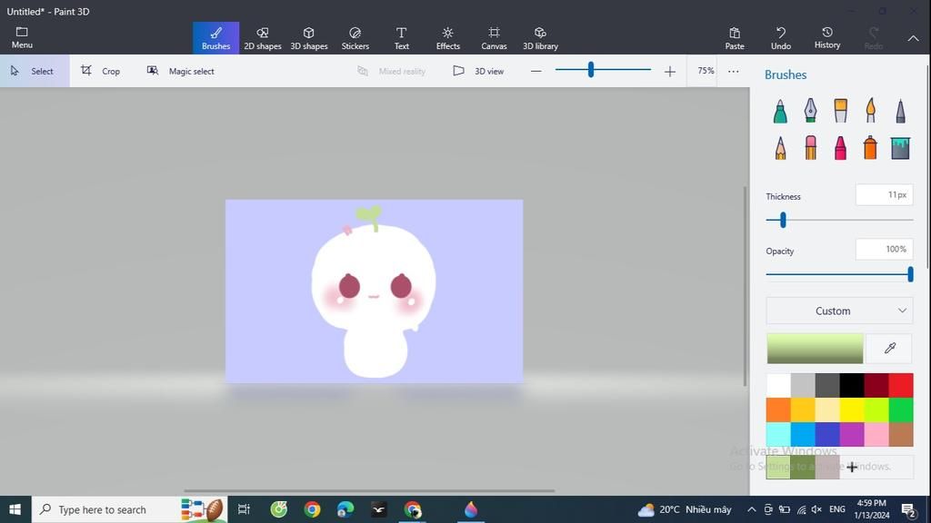Select the Pixel pen brush

coord(901,111)
